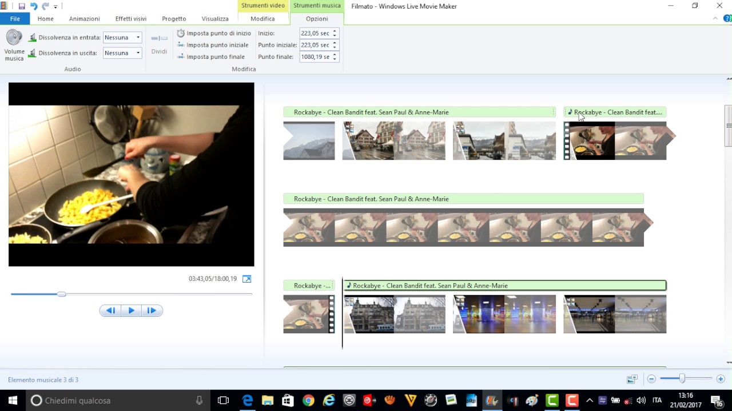
Task: Open the Help question mark icon
Action: (727, 19)
